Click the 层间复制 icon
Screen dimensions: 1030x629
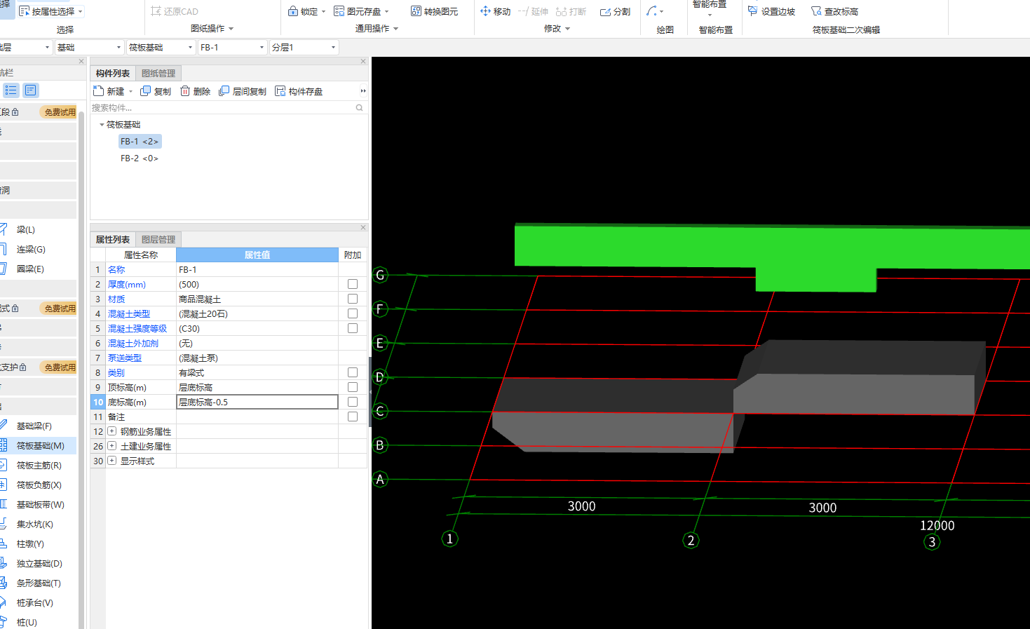click(x=224, y=91)
